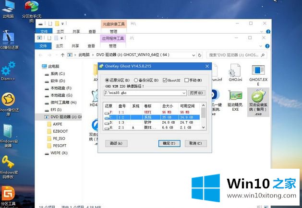Image resolution: width=302 pixels, height=208 pixels.
Task: Click the properties icon in the J:\ window title bar
Action: click(x=49, y=38)
